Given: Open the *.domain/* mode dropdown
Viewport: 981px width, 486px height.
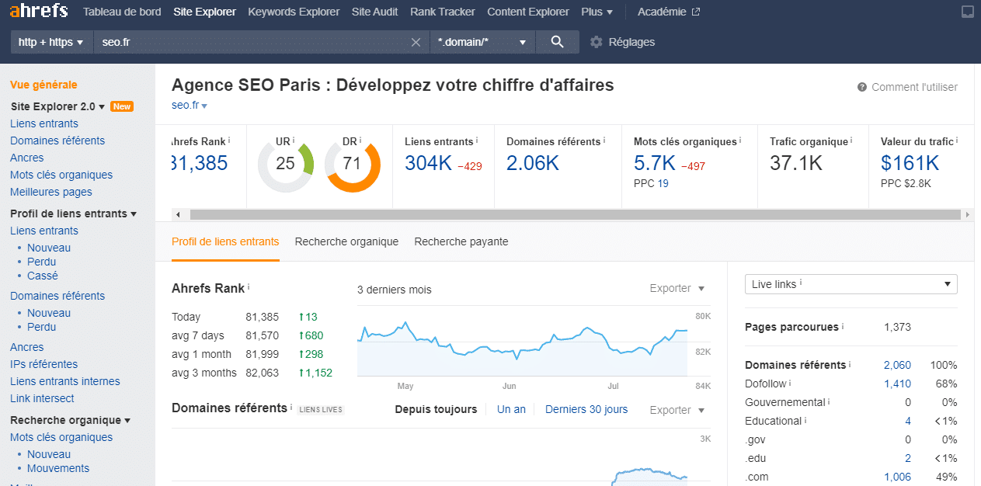Looking at the screenshot, I should click(482, 42).
